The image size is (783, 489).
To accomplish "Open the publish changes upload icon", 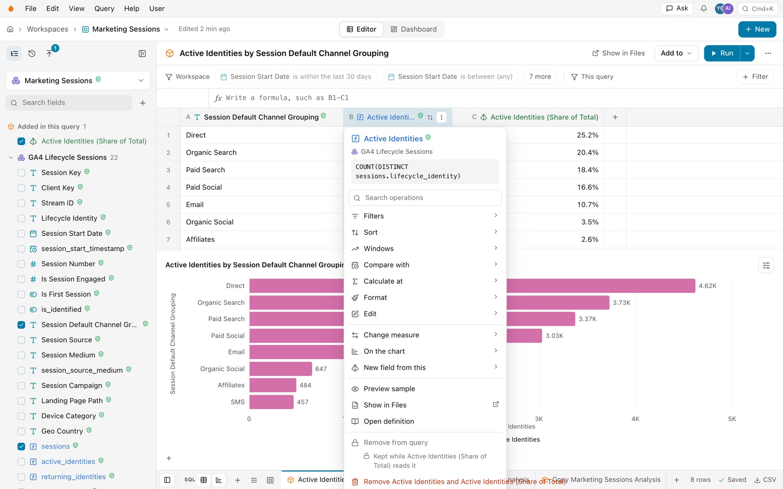I will 49,53.
